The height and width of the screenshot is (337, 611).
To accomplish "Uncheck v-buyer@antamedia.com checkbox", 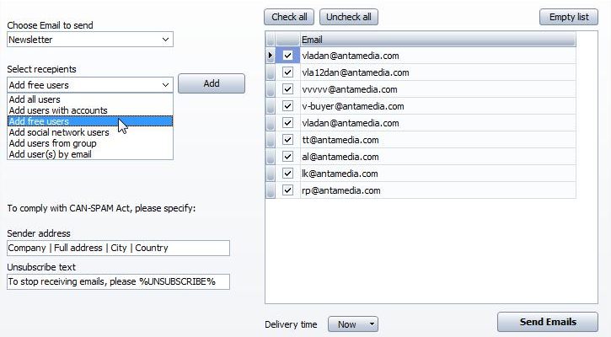I will point(287,106).
